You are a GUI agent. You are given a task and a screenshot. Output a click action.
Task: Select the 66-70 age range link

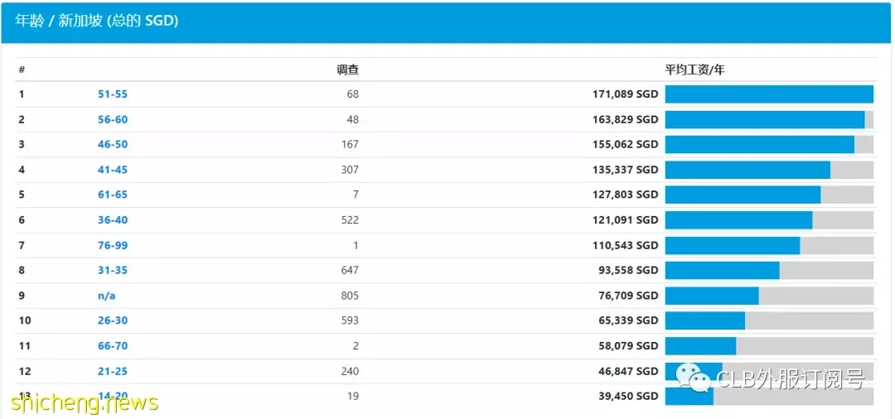tap(113, 346)
